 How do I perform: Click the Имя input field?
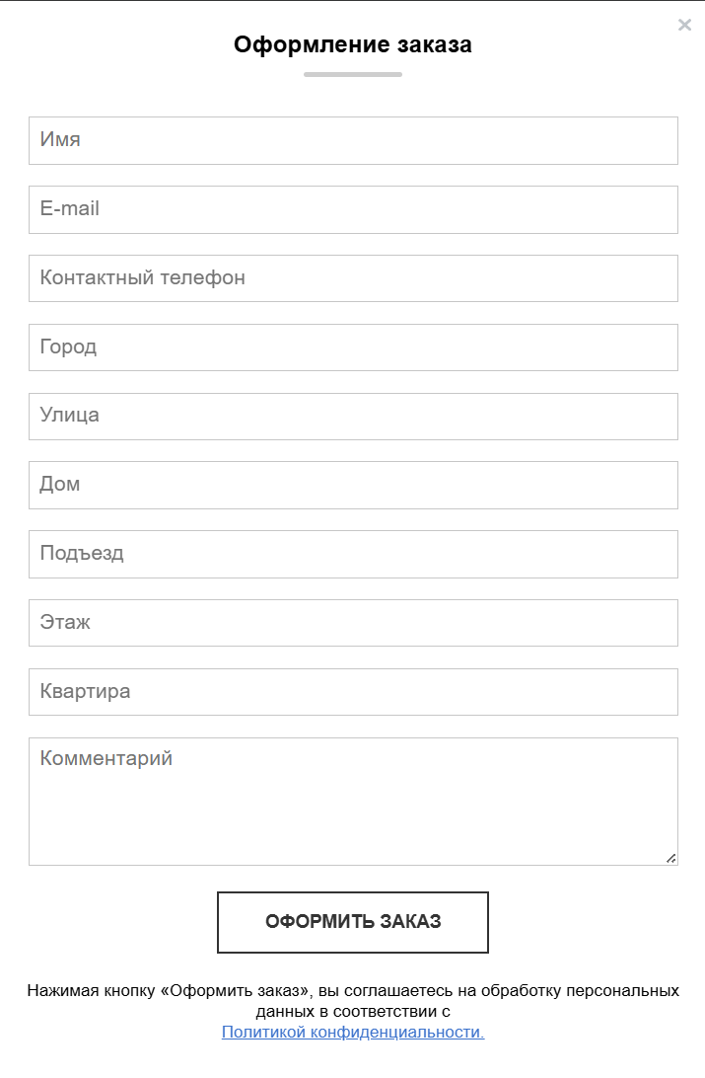pos(353,140)
